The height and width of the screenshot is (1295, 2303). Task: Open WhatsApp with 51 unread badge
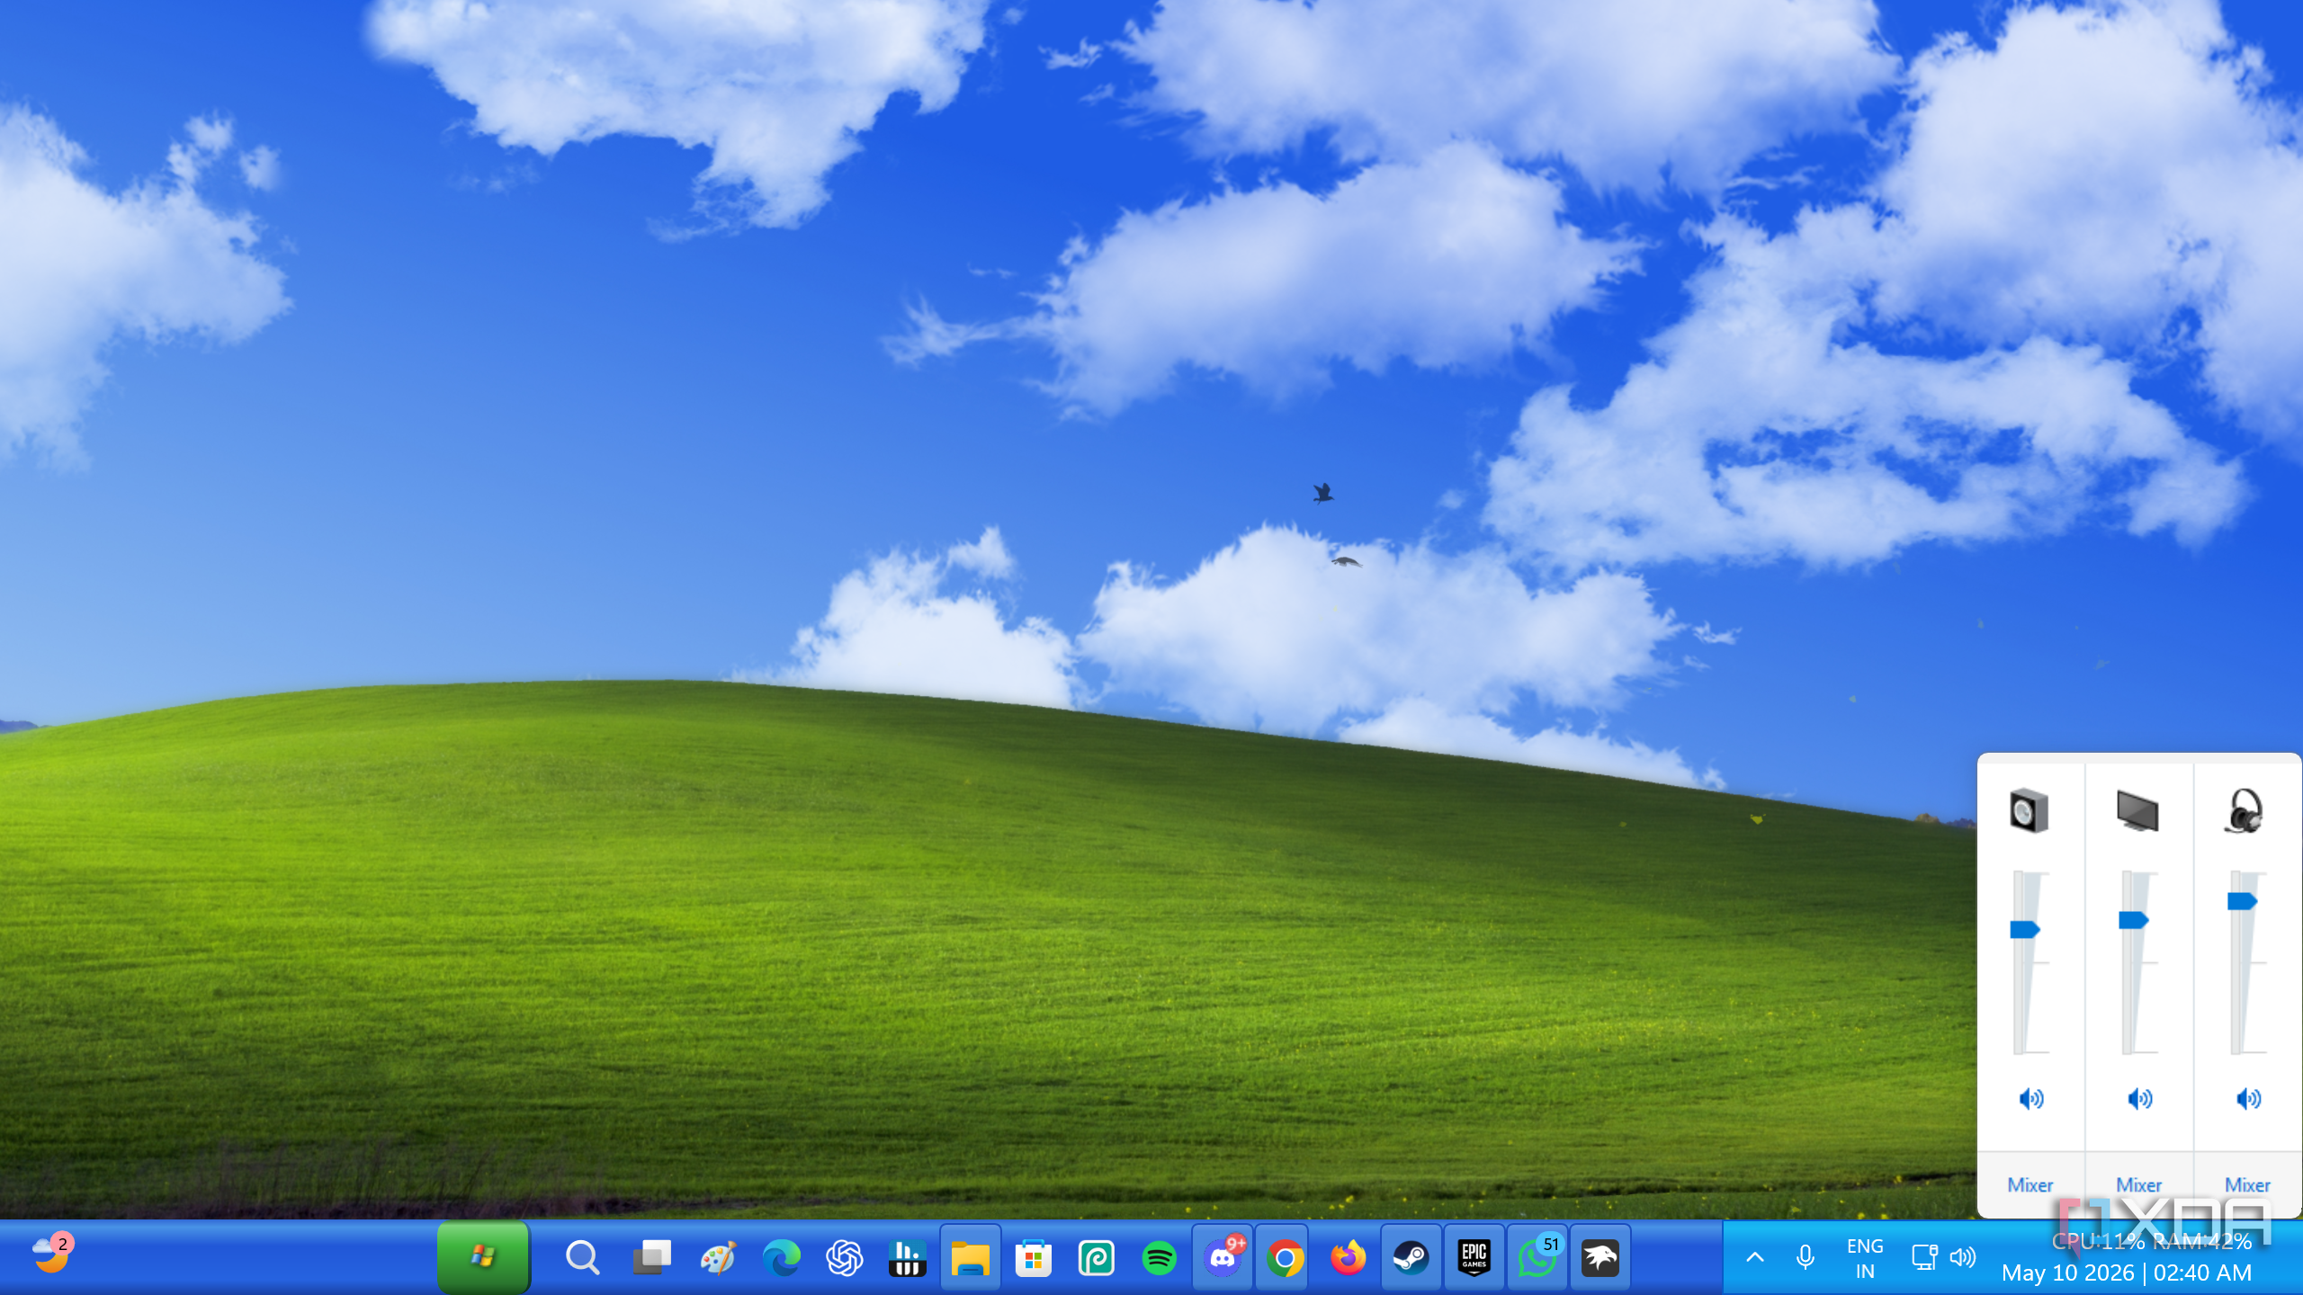point(1537,1257)
